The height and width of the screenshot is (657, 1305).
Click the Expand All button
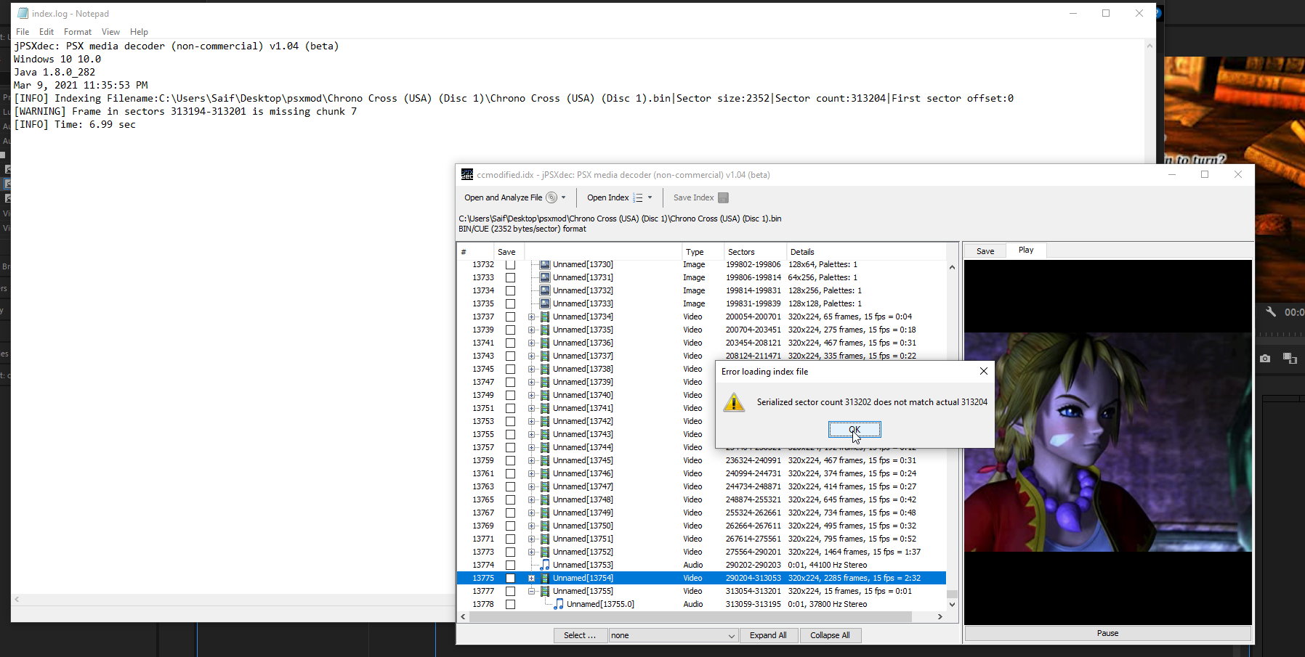click(x=768, y=635)
